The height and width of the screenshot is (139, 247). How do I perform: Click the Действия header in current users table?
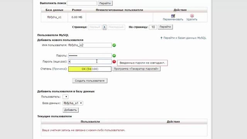point(173,122)
